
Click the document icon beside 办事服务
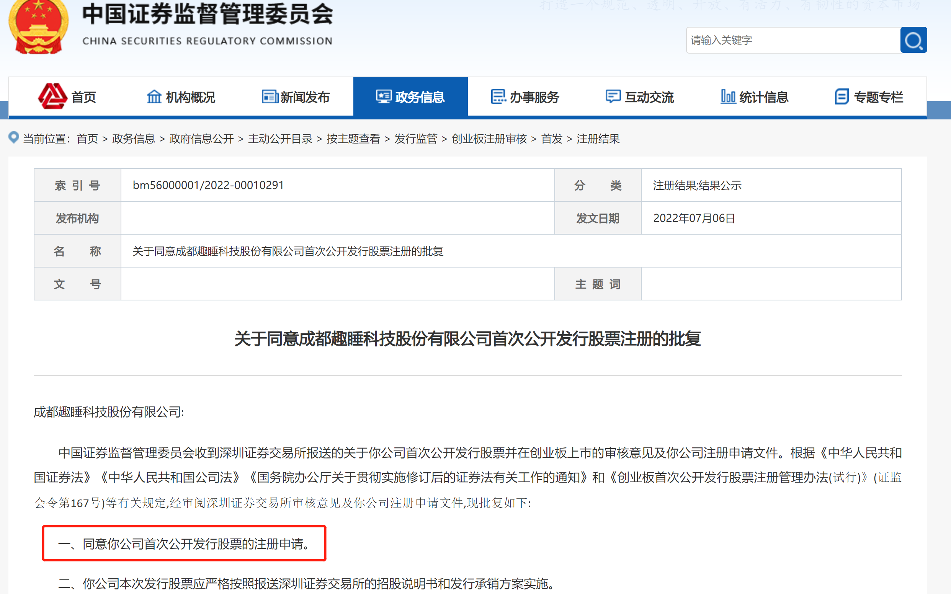[498, 97]
